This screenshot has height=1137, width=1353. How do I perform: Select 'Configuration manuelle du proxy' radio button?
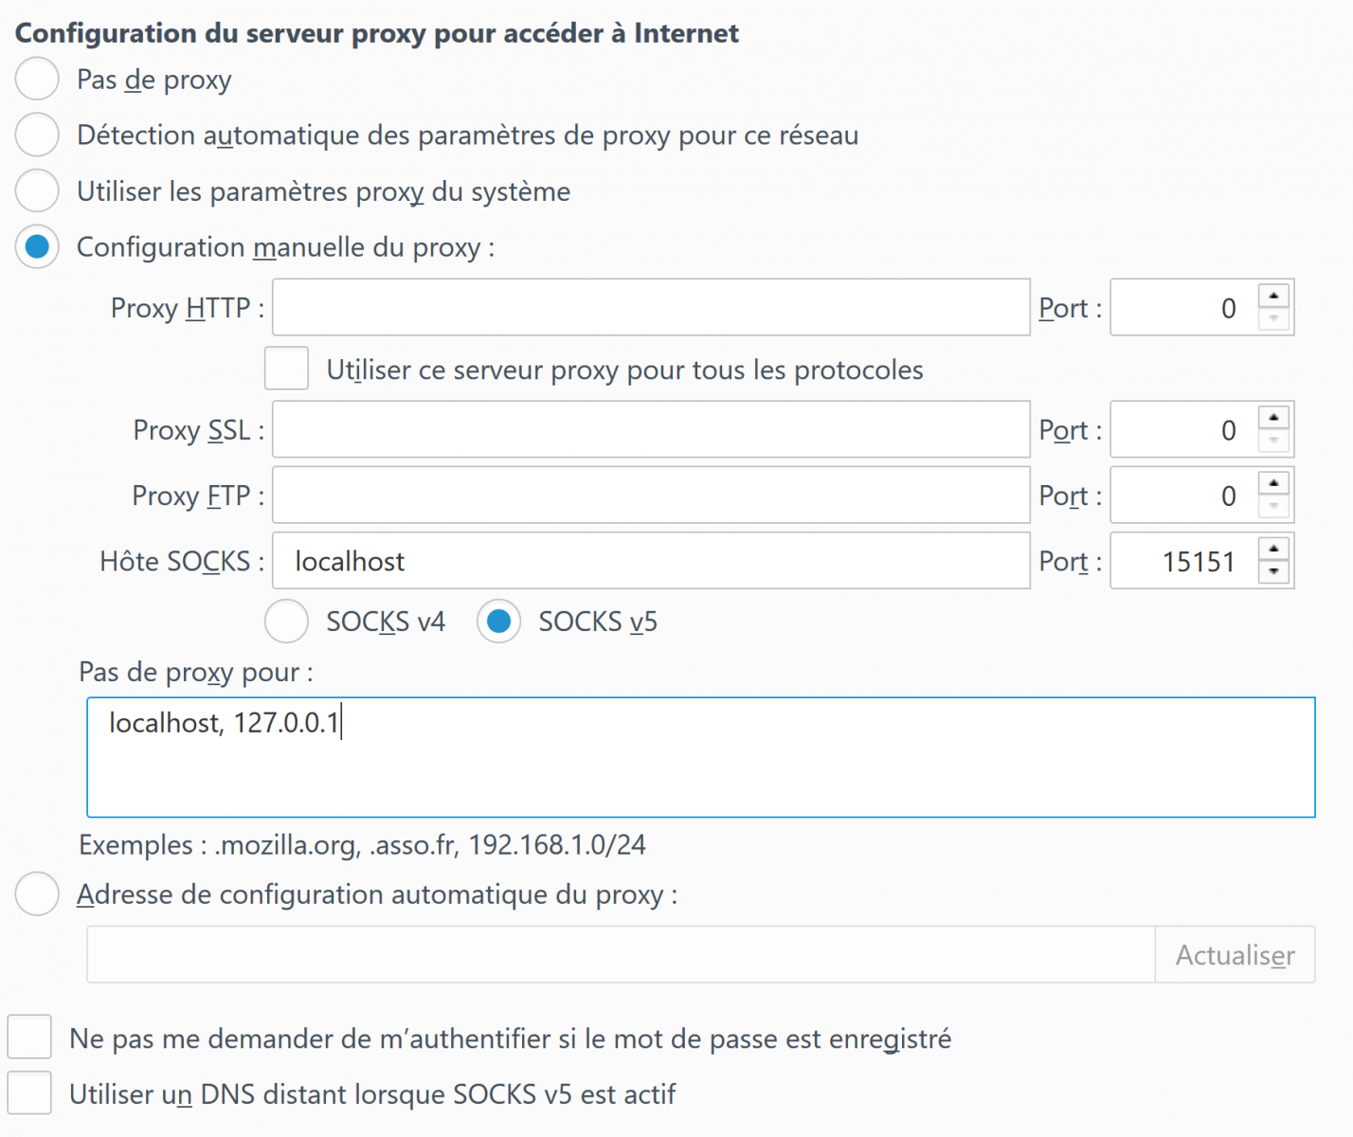click(37, 247)
